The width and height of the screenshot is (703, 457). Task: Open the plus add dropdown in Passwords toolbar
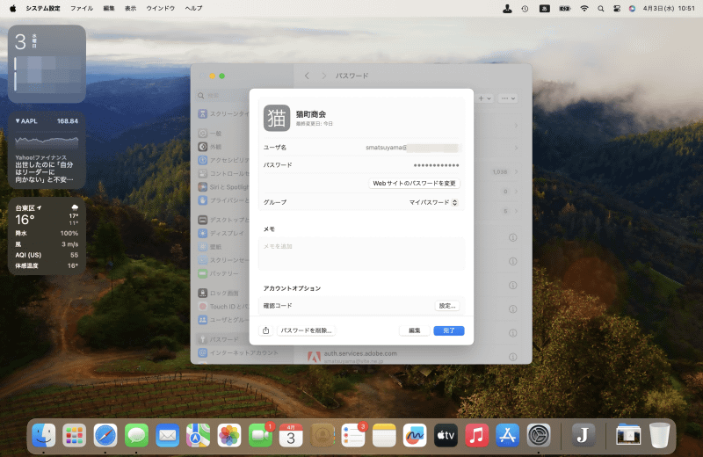(485, 98)
